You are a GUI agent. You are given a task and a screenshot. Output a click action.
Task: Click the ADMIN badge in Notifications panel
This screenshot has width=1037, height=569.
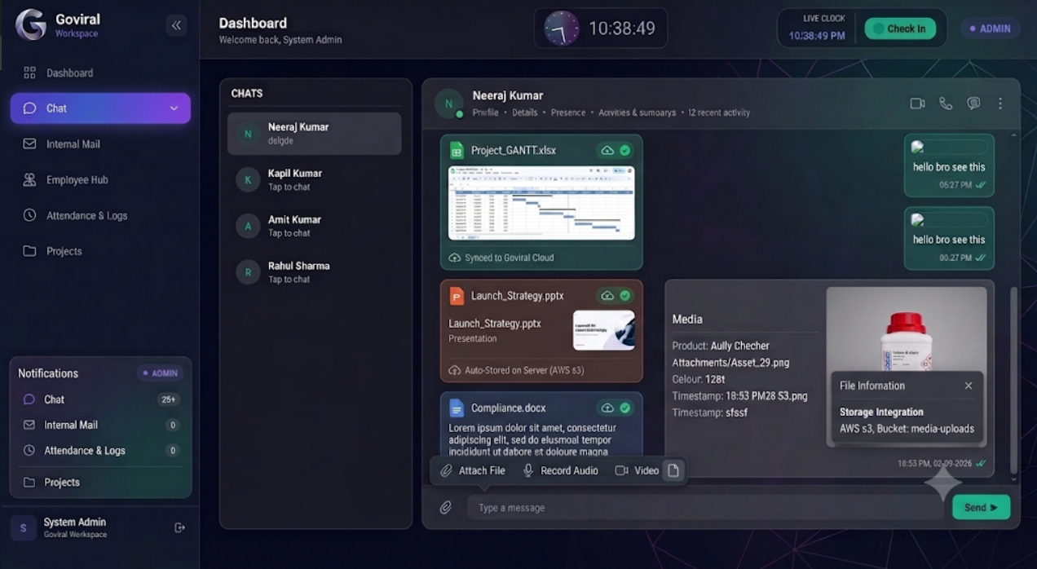pos(160,373)
